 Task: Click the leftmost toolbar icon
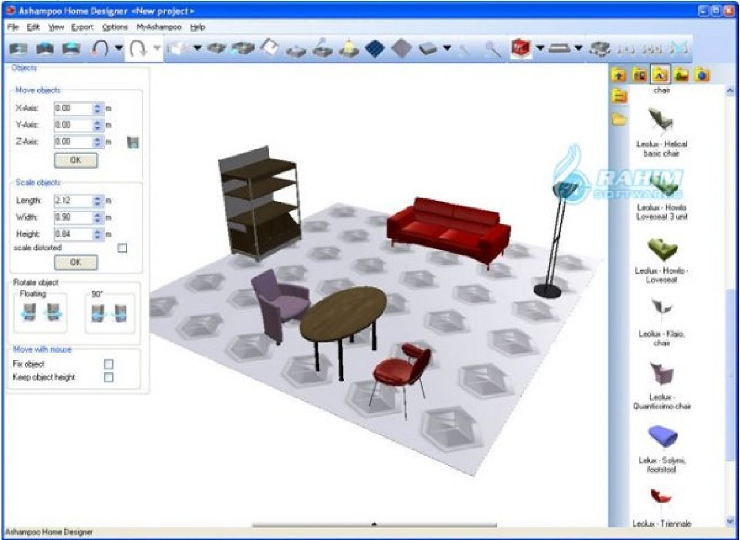[x=18, y=48]
